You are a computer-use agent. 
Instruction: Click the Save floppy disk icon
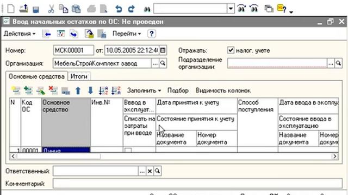click(36, 9)
